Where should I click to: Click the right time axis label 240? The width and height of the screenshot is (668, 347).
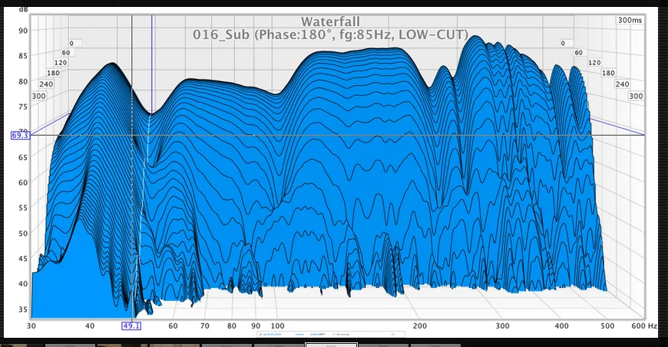[622, 84]
